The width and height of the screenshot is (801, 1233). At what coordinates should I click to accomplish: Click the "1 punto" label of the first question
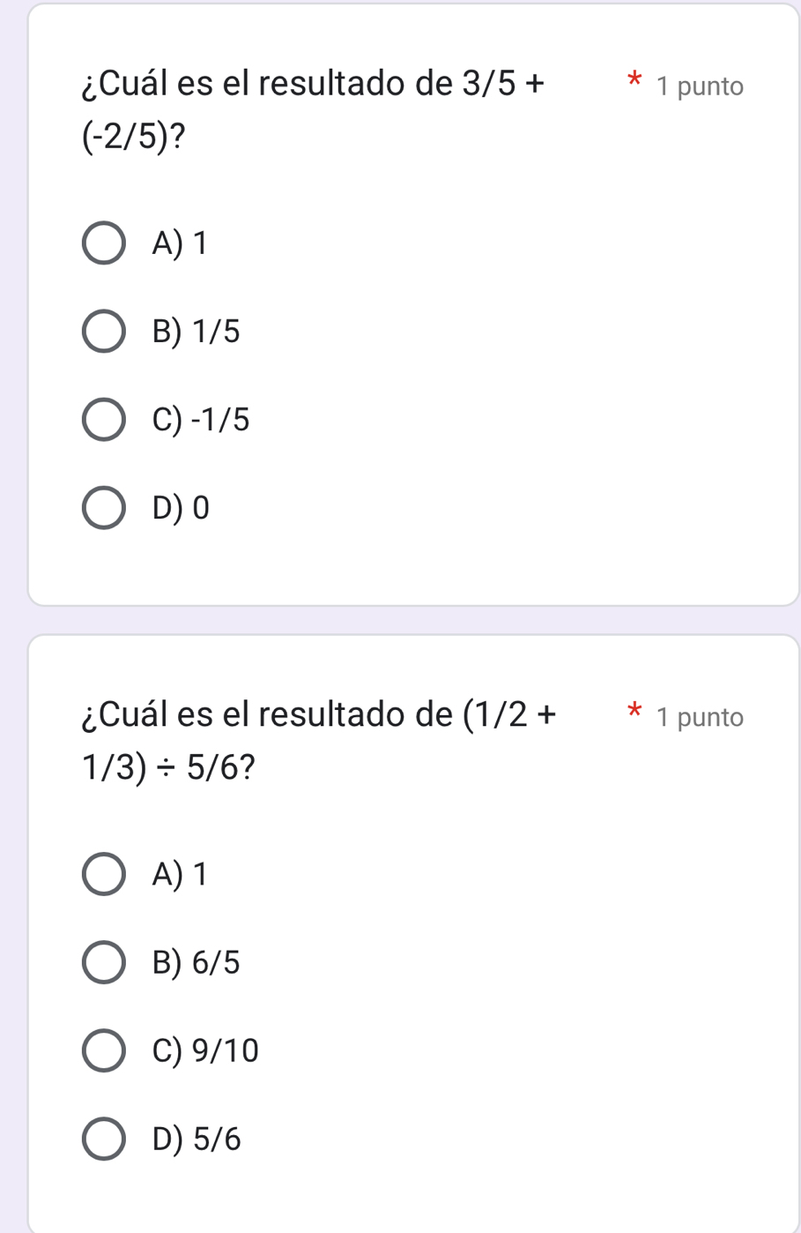700,86
